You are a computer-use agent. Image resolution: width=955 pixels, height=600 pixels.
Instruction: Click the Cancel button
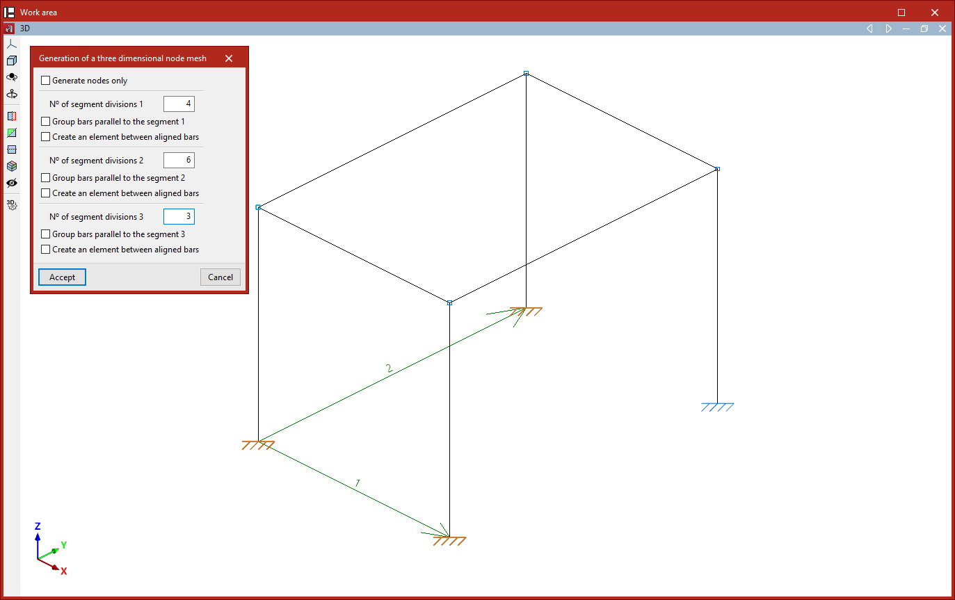(x=220, y=277)
